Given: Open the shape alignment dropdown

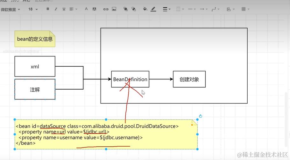Looking at the screenshot, I should pos(231,9).
